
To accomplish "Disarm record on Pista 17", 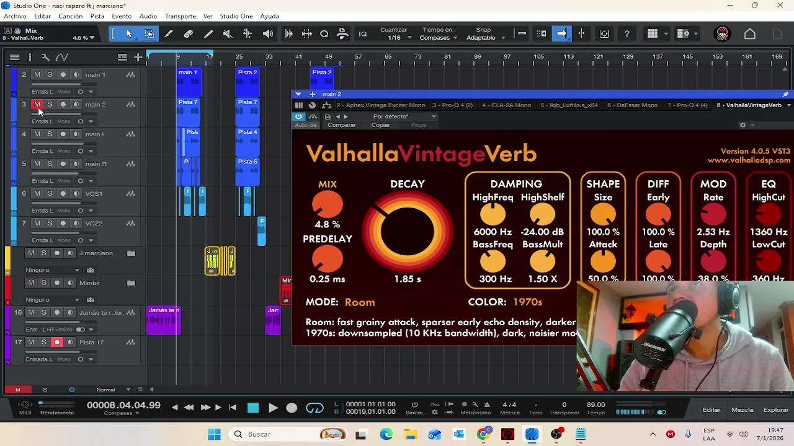I will (57, 342).
